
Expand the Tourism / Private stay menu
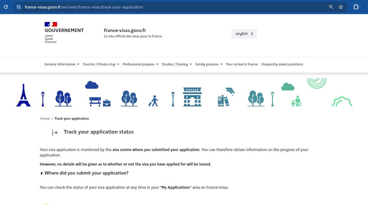[101, 64]
